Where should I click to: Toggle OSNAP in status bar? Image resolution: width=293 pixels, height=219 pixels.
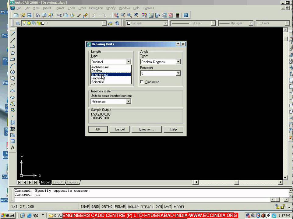(133, 207)
